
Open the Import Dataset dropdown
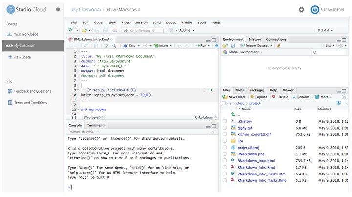(x=256, y=46)
